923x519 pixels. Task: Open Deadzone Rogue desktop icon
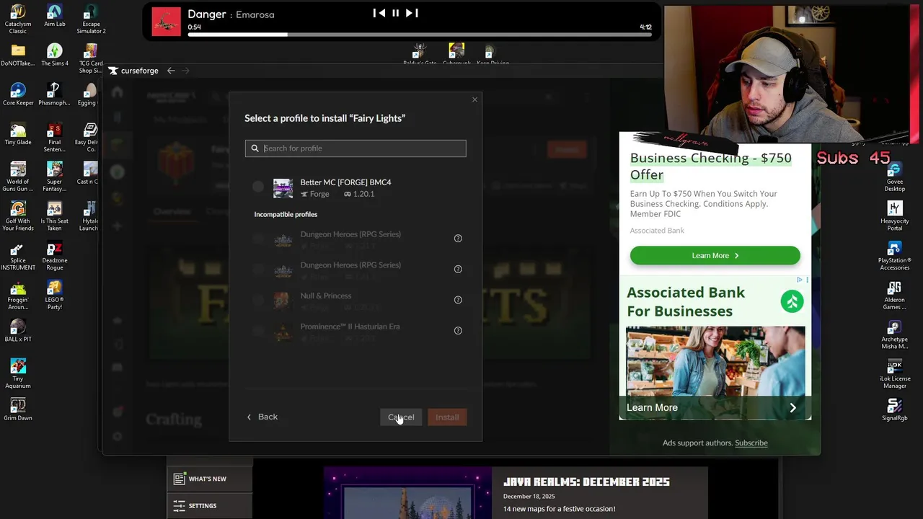tap(54, 256)
